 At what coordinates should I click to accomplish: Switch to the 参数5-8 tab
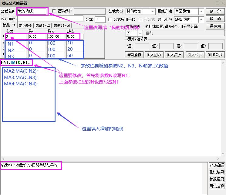pyautogui.click(x=25, y=26)
